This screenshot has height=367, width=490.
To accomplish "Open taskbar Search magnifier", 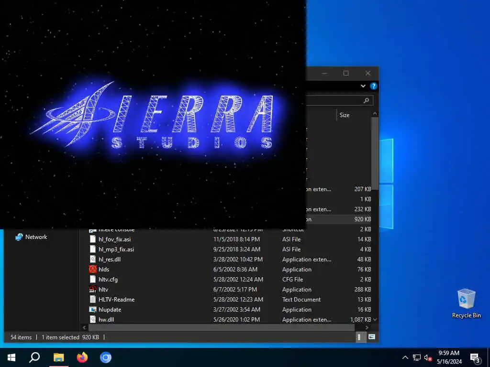I will [x=34, y=357].
